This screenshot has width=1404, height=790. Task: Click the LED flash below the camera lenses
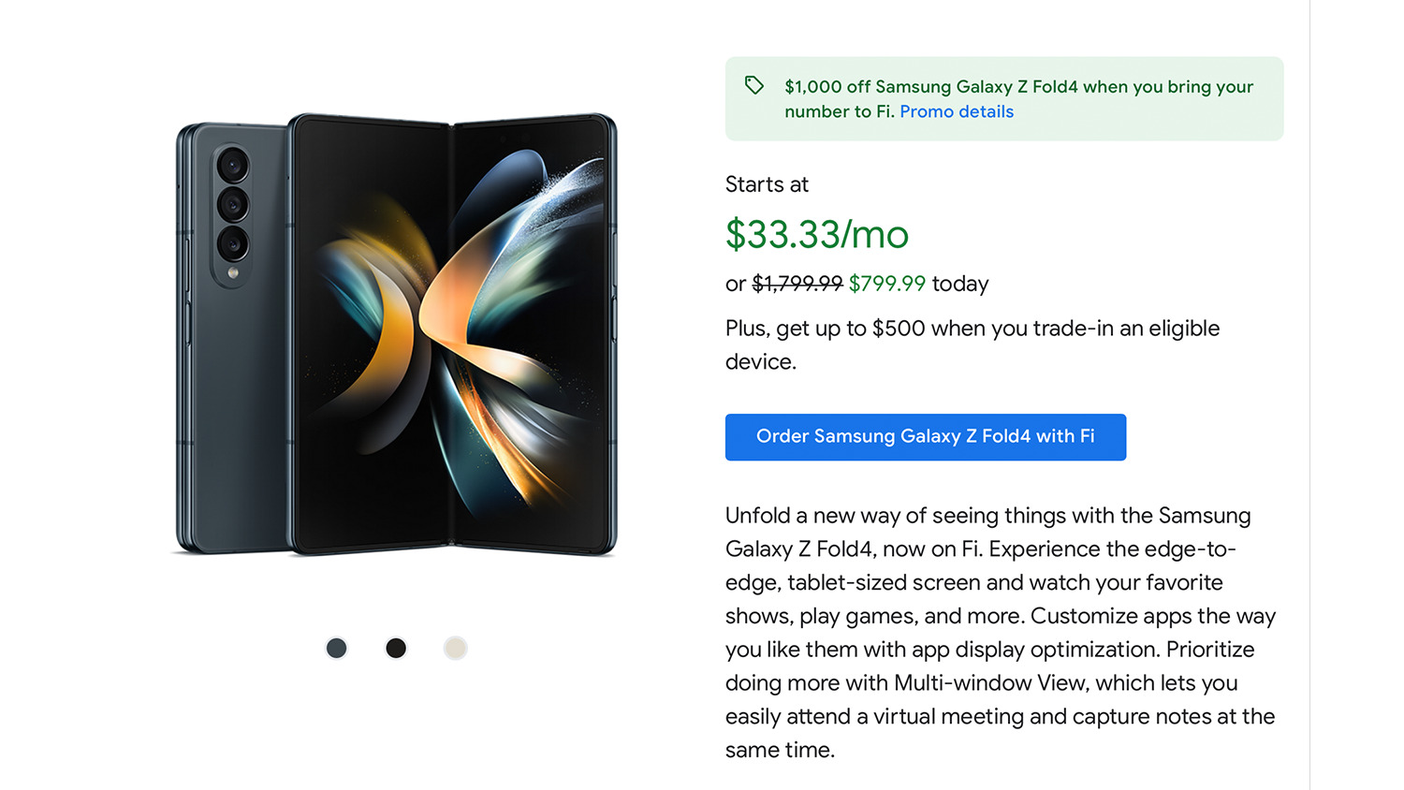point(233,273)
